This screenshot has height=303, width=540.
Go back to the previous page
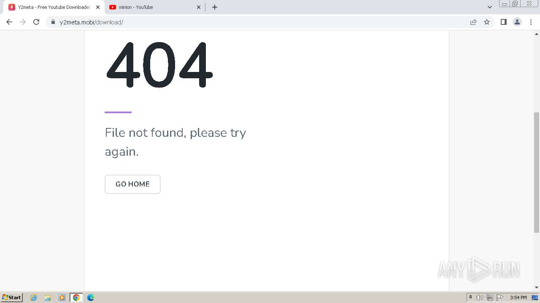pos(9,22)
